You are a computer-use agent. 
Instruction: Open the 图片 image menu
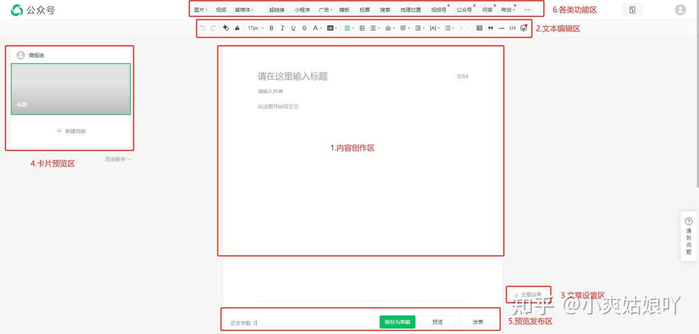coord(200,10)
